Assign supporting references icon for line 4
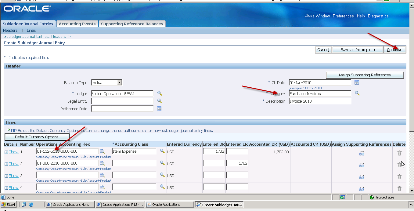This screenshot has height=211, width=414. point(362,189)
